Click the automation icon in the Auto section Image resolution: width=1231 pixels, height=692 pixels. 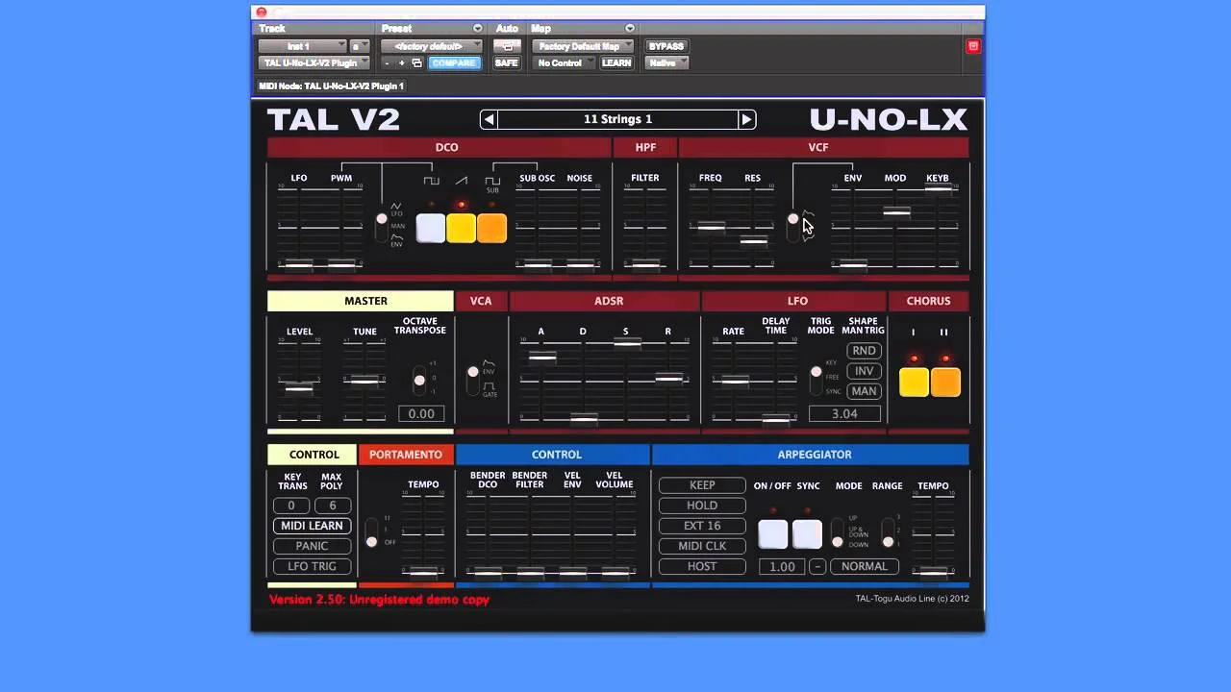click(x=507, y=45)
